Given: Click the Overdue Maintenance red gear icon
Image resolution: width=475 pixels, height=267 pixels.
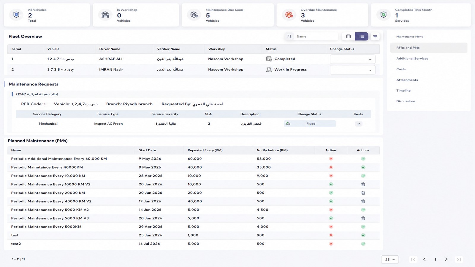Looking at the screenshot, I should coord(289,15).
